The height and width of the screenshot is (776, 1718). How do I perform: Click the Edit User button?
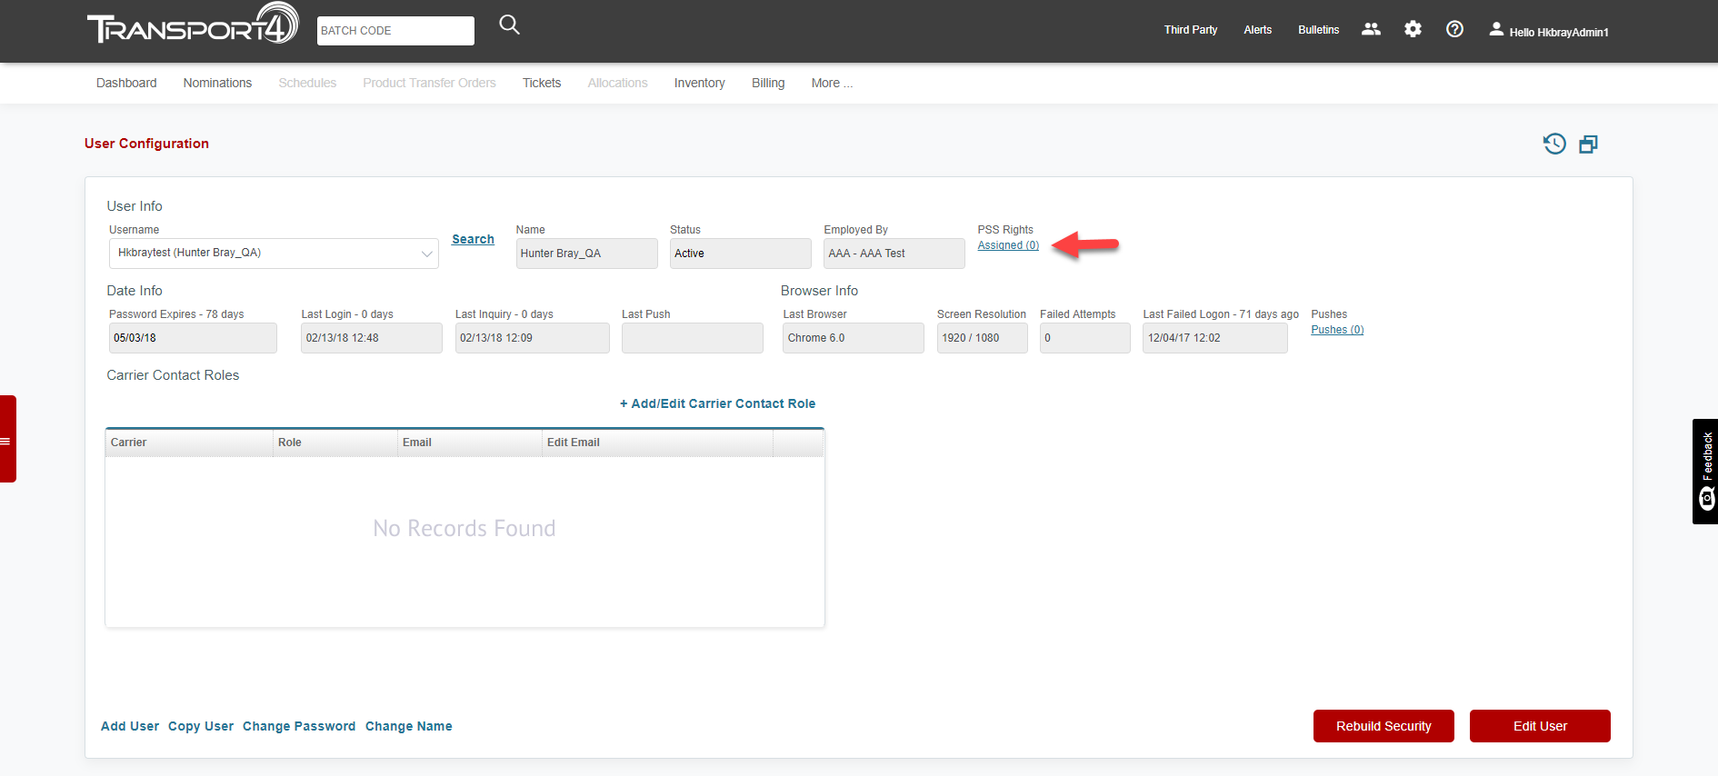1539,726
